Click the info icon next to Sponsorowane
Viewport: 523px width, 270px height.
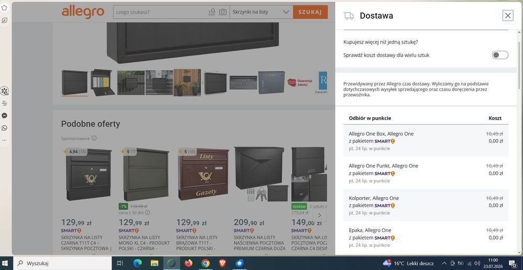pyautogui.click(x=94, y=138)
